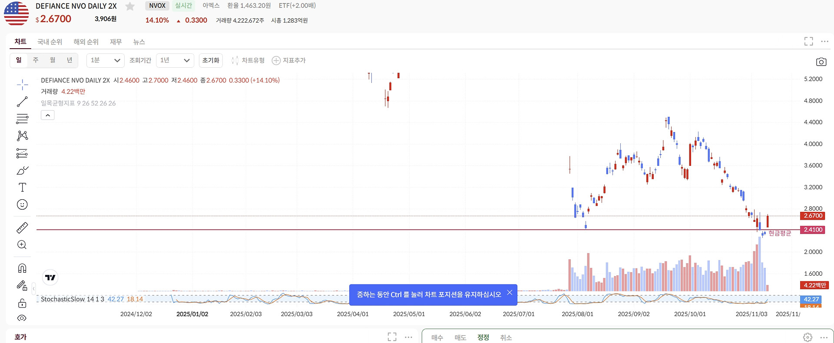
Task: Click the 초기화 reset button
Action: pyautogui.click(x=211, y=60)
